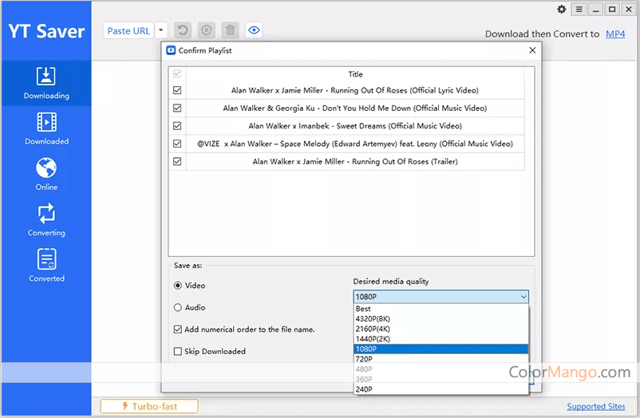This screenshot has width=640, height=418.
Task: Select Running Out Of Roses (Trailer) title
Action: click(355, 162)
